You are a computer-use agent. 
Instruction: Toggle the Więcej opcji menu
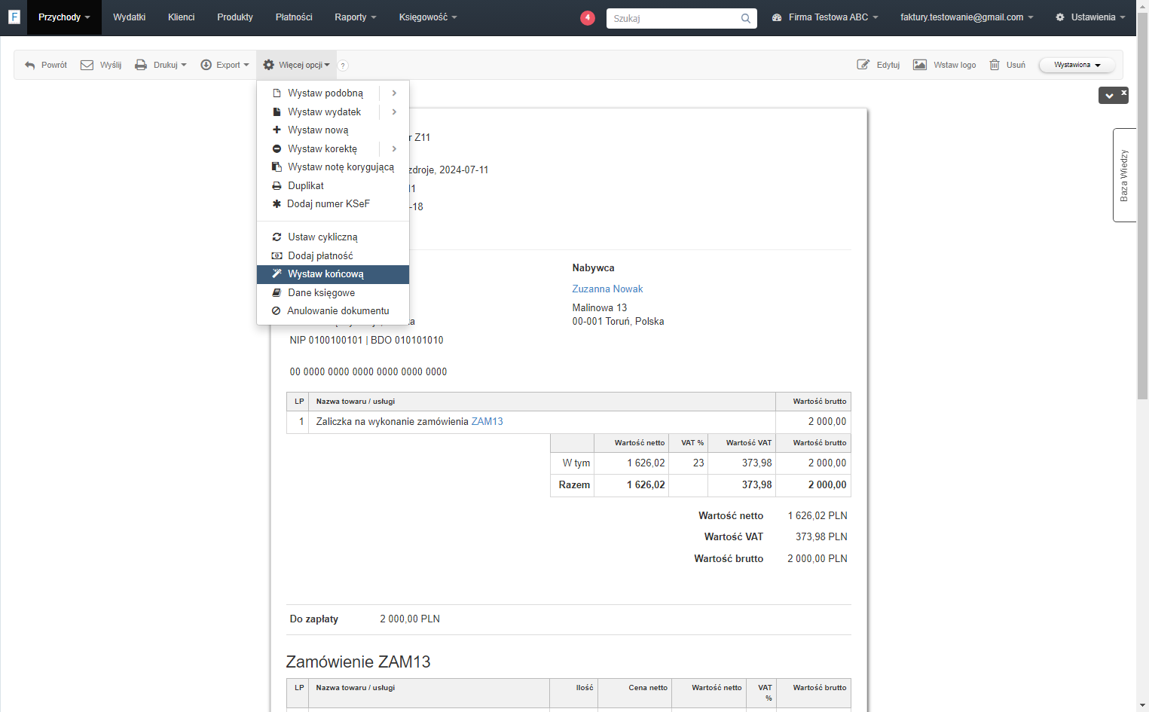click(x=296, y=65)
